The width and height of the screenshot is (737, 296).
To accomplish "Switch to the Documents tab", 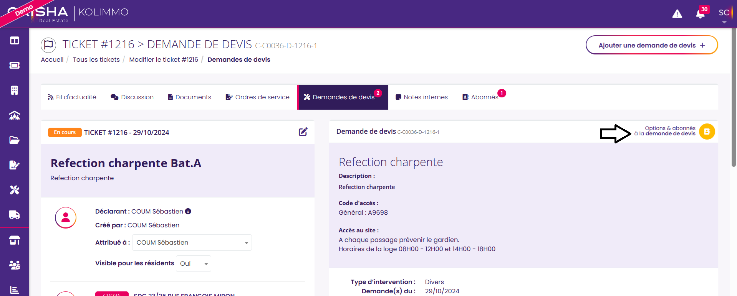I will pos(189,97).
